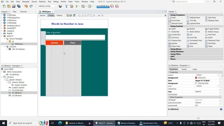The image size is (224, 126).
Task: Select Table component in Palette
Action: point(209,46)
